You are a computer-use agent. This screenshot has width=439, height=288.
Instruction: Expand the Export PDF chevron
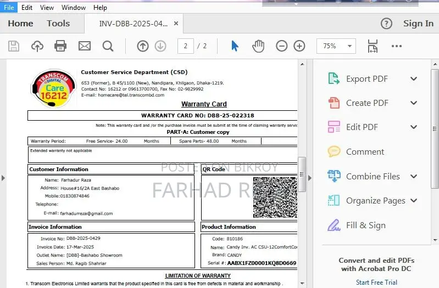pos(414,79)
